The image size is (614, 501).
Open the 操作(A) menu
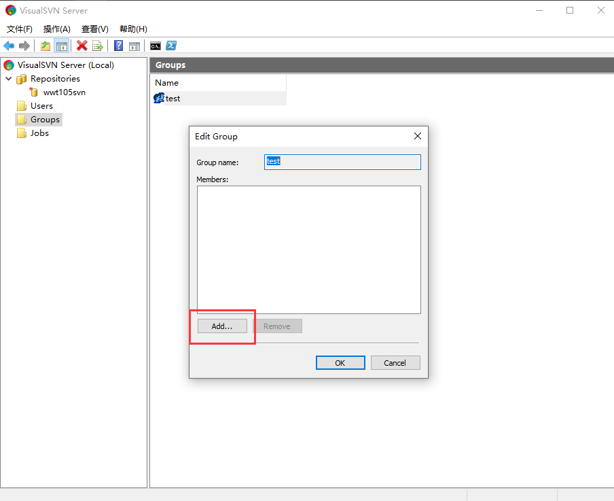tap(57, 29)
